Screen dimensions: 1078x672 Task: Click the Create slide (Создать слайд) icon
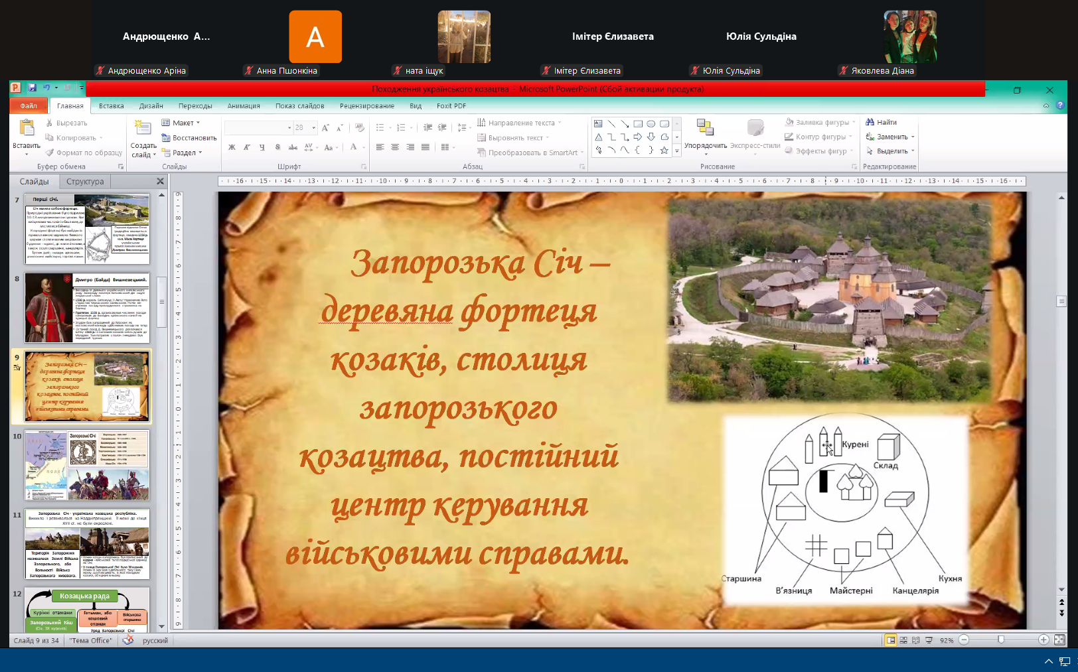[142, 127]
